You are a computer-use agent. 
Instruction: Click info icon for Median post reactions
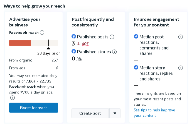point(180,37)
